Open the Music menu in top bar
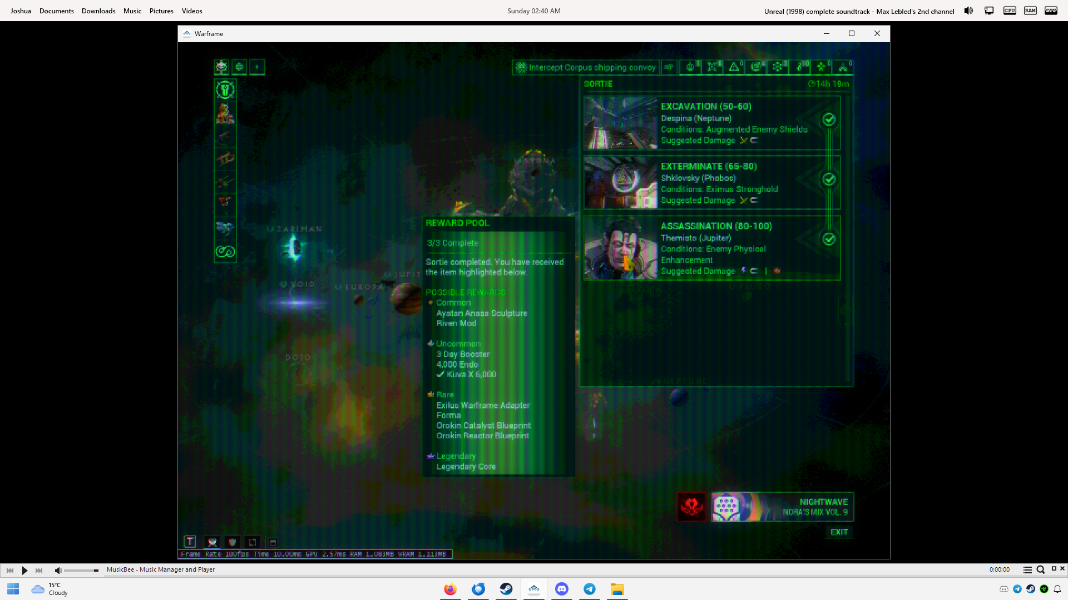This screenshot has height=600, width=1068. 132,11
